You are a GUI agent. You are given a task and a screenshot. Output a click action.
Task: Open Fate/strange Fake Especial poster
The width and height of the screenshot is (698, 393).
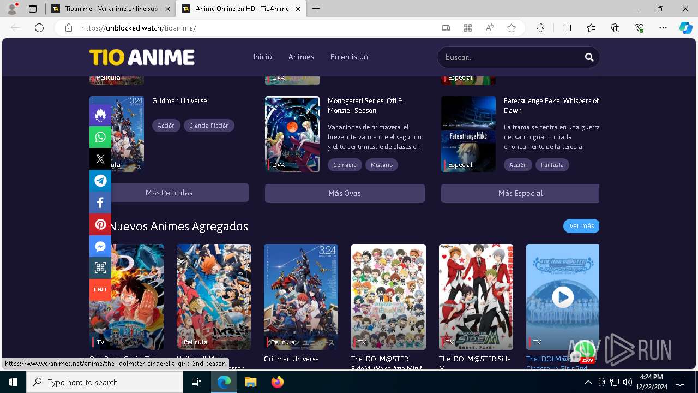(468, 134)
